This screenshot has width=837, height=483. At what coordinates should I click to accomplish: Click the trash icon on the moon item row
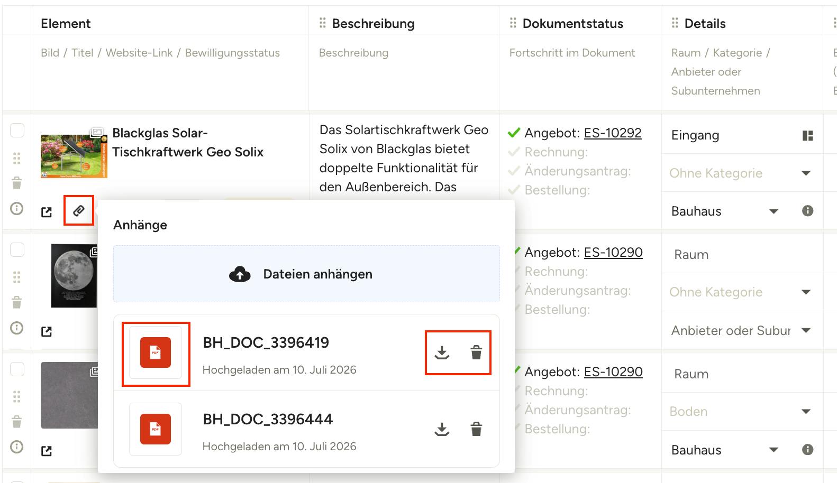point(17,302)
